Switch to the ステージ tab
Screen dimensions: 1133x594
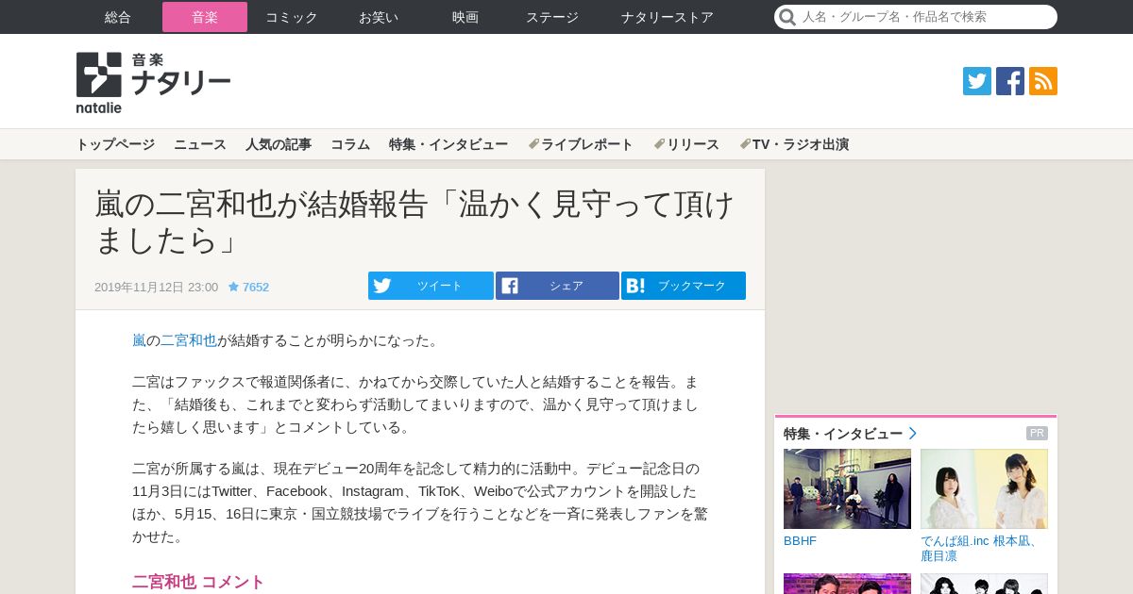[552, 17]
